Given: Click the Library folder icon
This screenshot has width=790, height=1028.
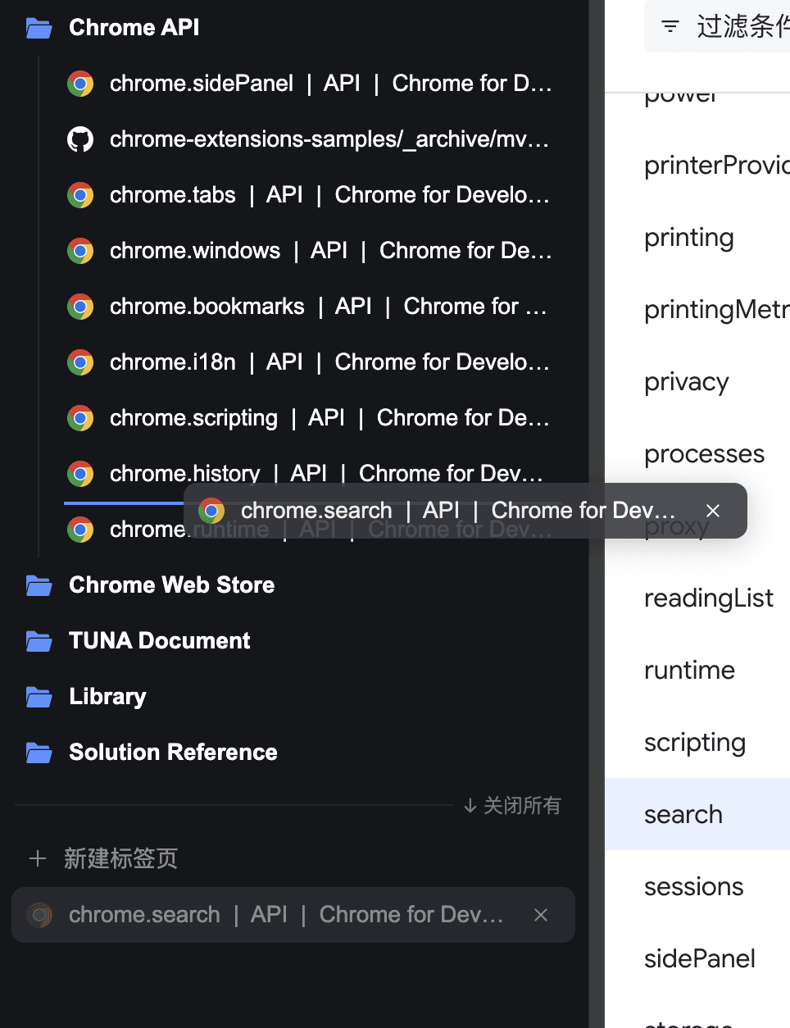Looking at the screenshot, I should point(39,698).
